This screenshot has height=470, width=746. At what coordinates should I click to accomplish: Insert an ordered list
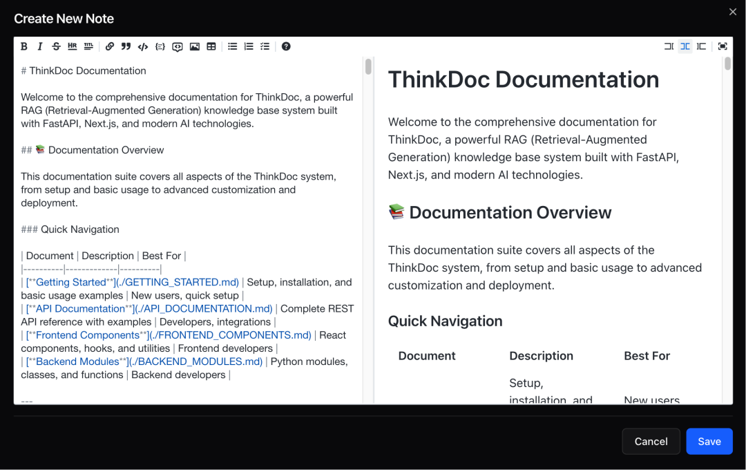(x=249, y=46)
